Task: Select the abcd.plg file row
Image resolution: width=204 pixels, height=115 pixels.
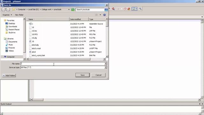Action: [x=66, y=45]
